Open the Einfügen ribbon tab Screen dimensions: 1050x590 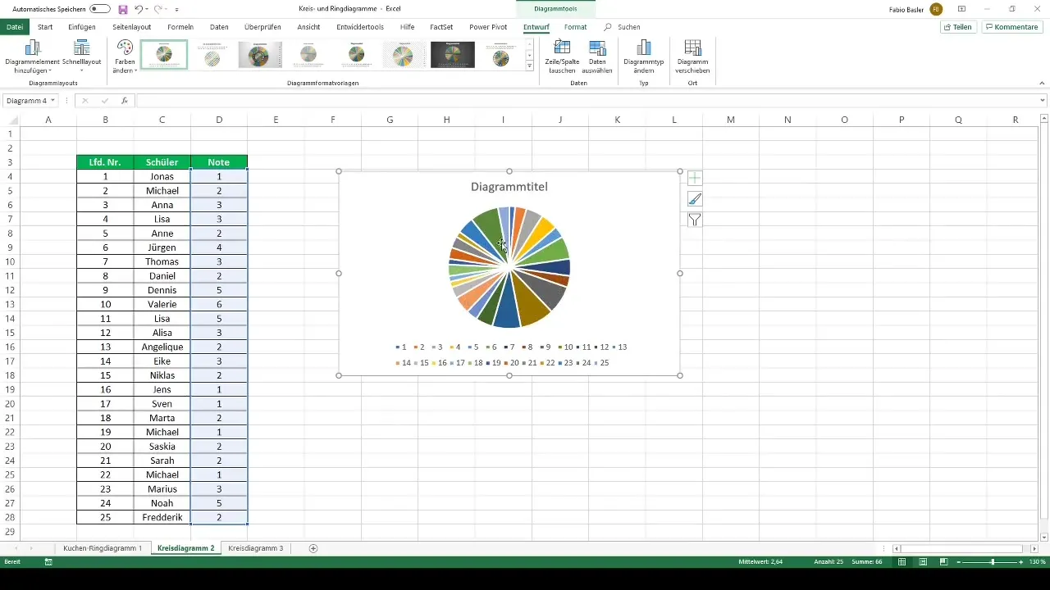[82, 27]
